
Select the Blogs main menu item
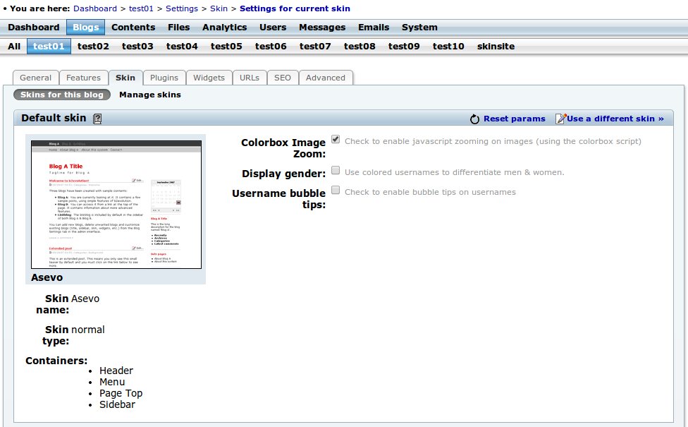coord(85,28)
